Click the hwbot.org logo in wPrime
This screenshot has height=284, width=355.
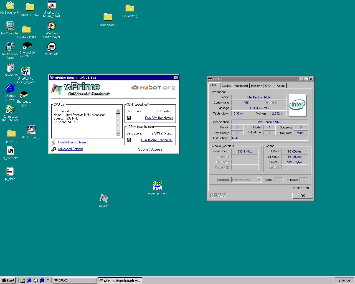pos(153,88)
